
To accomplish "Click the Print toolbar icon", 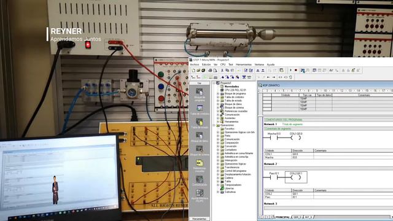I will pos(210,71).
